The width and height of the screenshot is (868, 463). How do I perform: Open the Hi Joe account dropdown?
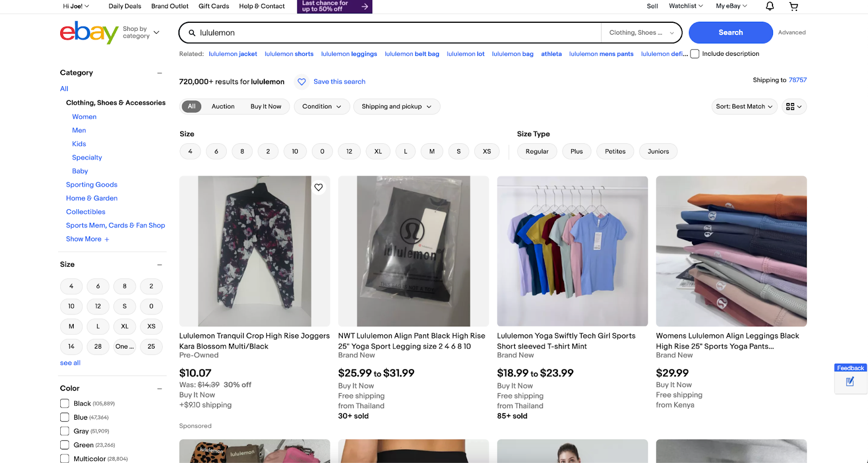point(76,7)
